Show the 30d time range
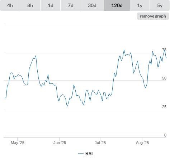This screenshot has width=170, height=163. click(x=92, y=5)
